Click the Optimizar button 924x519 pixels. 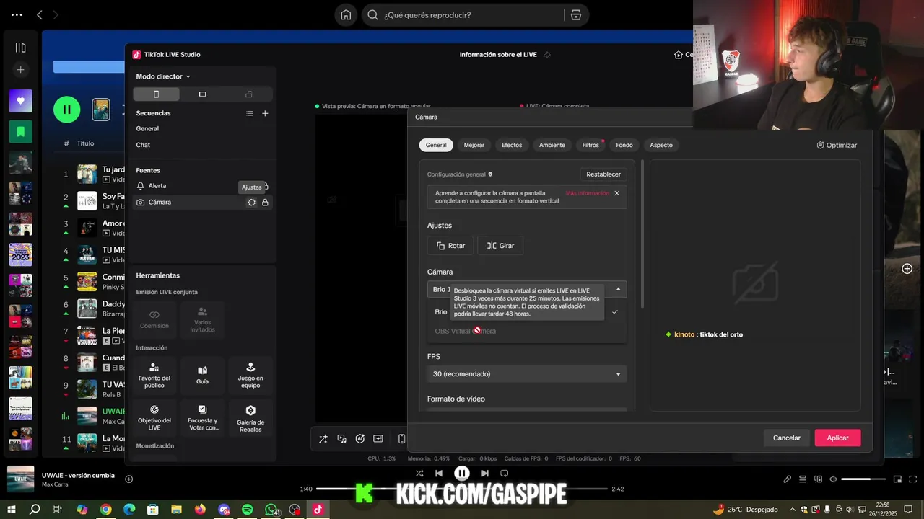point(837,145)
